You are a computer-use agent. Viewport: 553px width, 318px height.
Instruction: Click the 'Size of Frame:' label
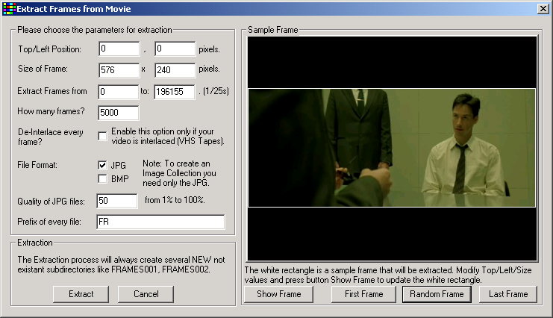click(x=43, y=69)
